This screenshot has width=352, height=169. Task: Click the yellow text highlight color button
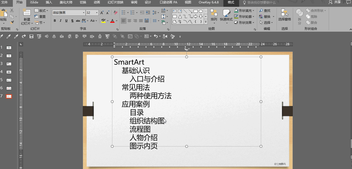coord(103,21)
